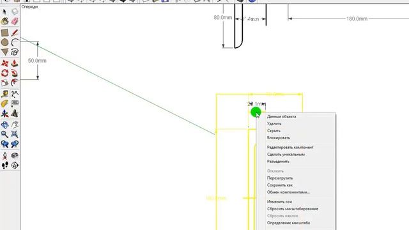Activate the Make Component tool
Viewport: 409px width, 230px height.
click(15, 11)
